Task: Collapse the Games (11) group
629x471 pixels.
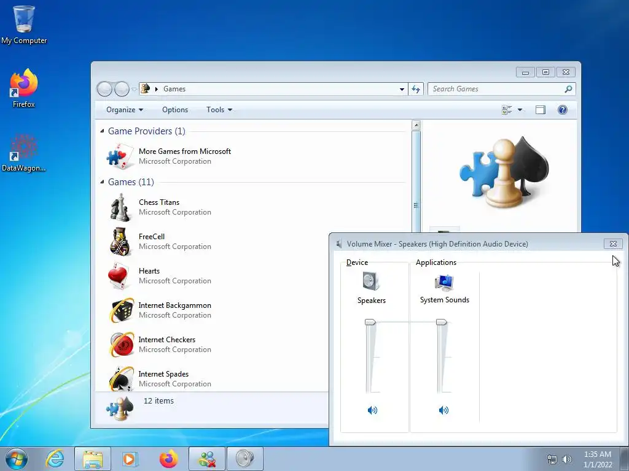Action: click(x=102, y=182)
